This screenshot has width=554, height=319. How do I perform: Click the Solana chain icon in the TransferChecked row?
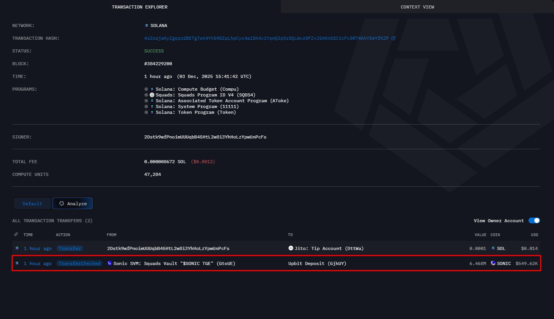(17, 263)
